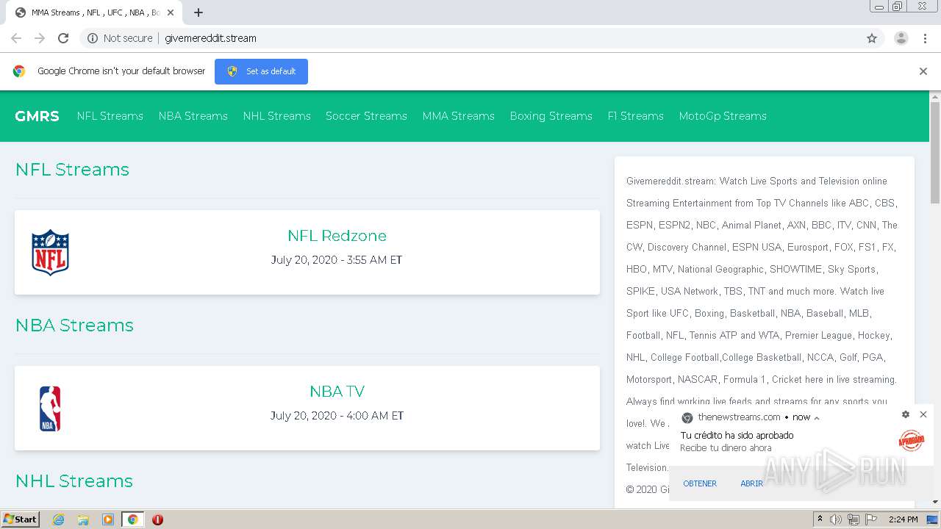Screen dimensions: 941x529
Task: Click the volume speaker tray icon
Action: (x=836, y=519)
